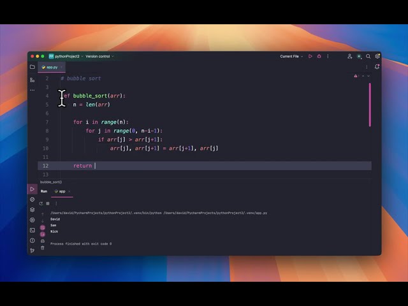
Task: Click 'if arr[j] > arr[j+1]:' line
Action: click(130, 140)
